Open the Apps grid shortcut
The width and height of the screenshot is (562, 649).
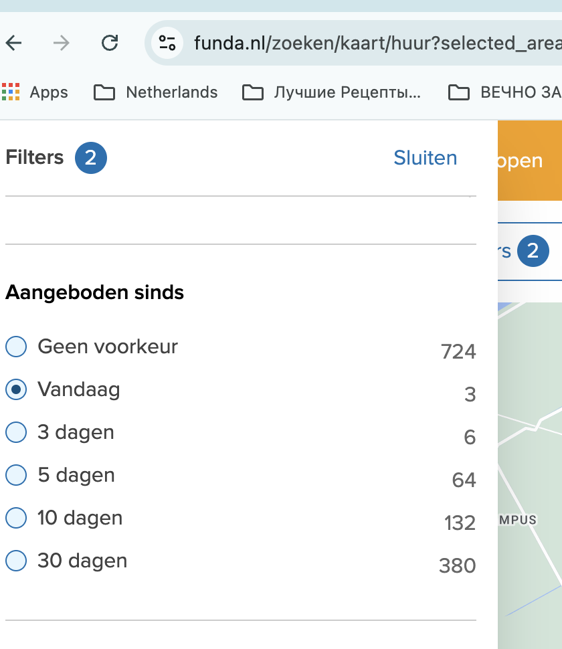[x=35, y=92]
